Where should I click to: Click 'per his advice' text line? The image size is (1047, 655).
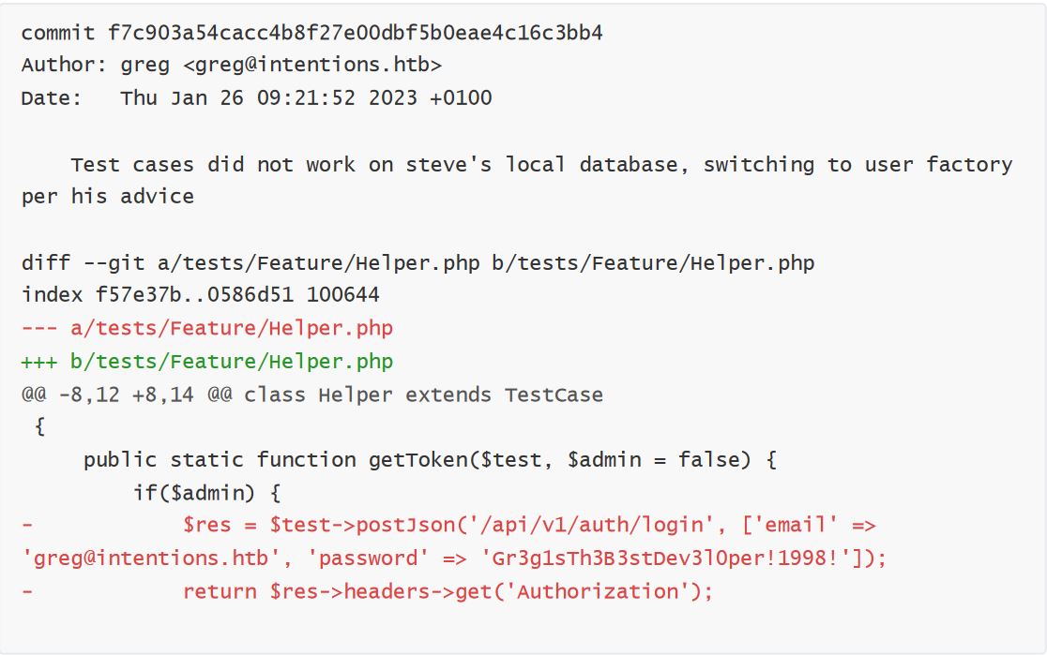pos(108,197)
